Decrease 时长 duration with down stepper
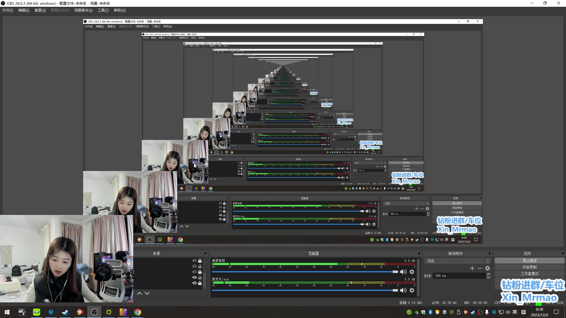The height and width of the screenshot is (318, 566). (488, 277)
